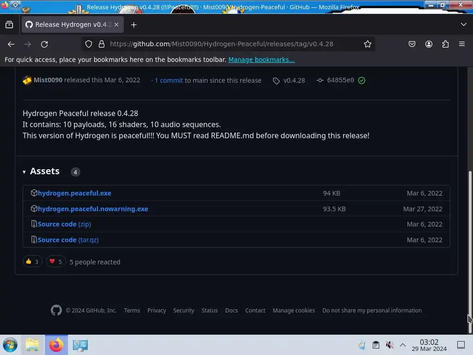Click the 94 KB file size

pos(332,193)
